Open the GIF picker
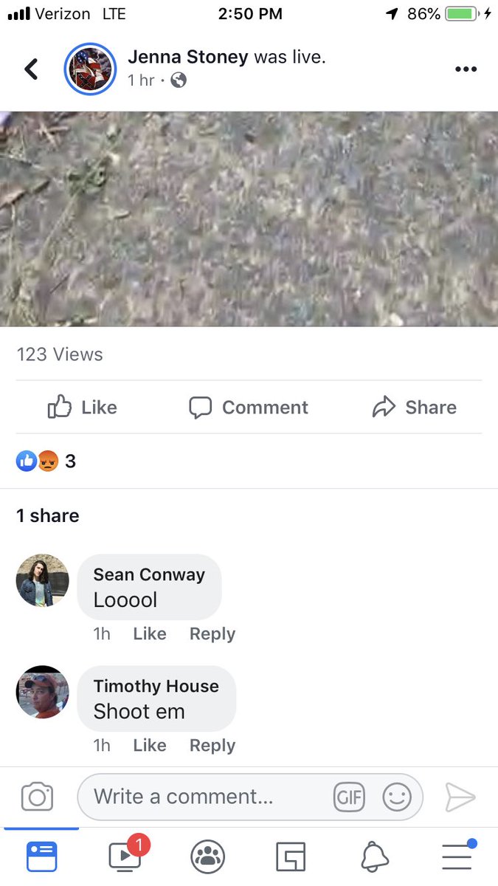This screenshot has width=498, height=886. 349,797
